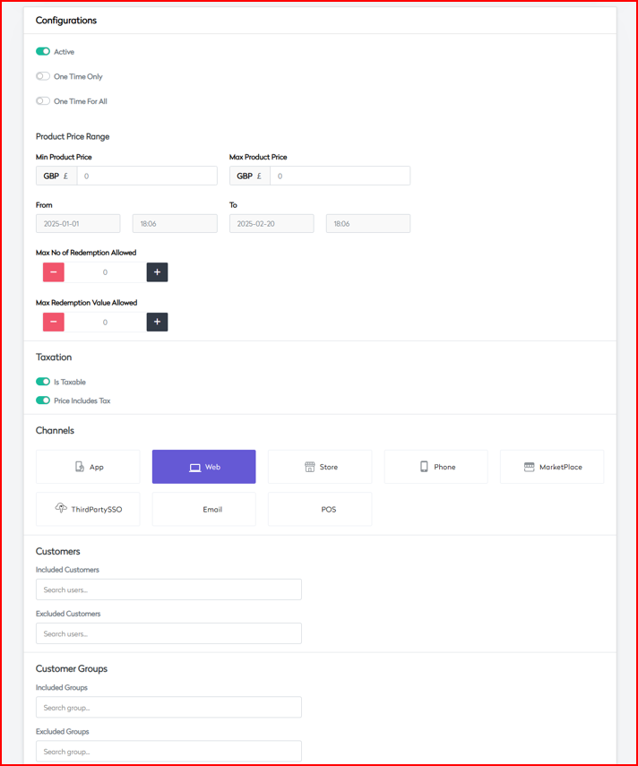The width and height of the screenshot is (638, 766).
Task: Increase Max No of Redemption Allowed
Action: pyautogui.click(x=157, y=272)
